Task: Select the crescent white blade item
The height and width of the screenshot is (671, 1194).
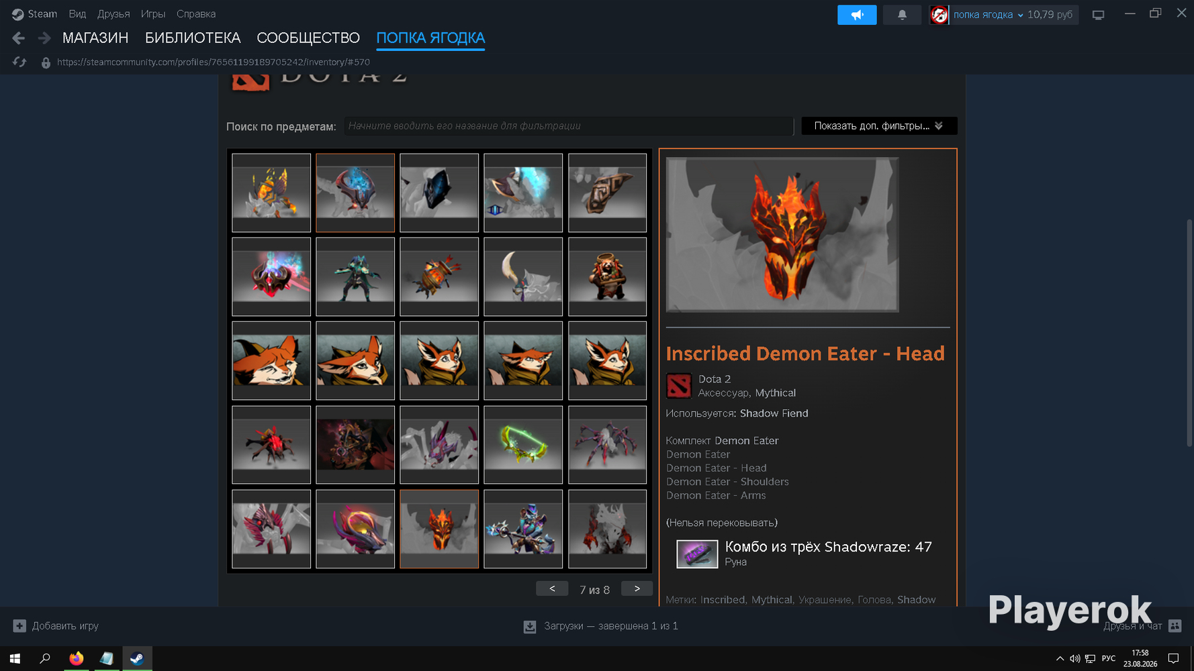Action: pos(523,277)
